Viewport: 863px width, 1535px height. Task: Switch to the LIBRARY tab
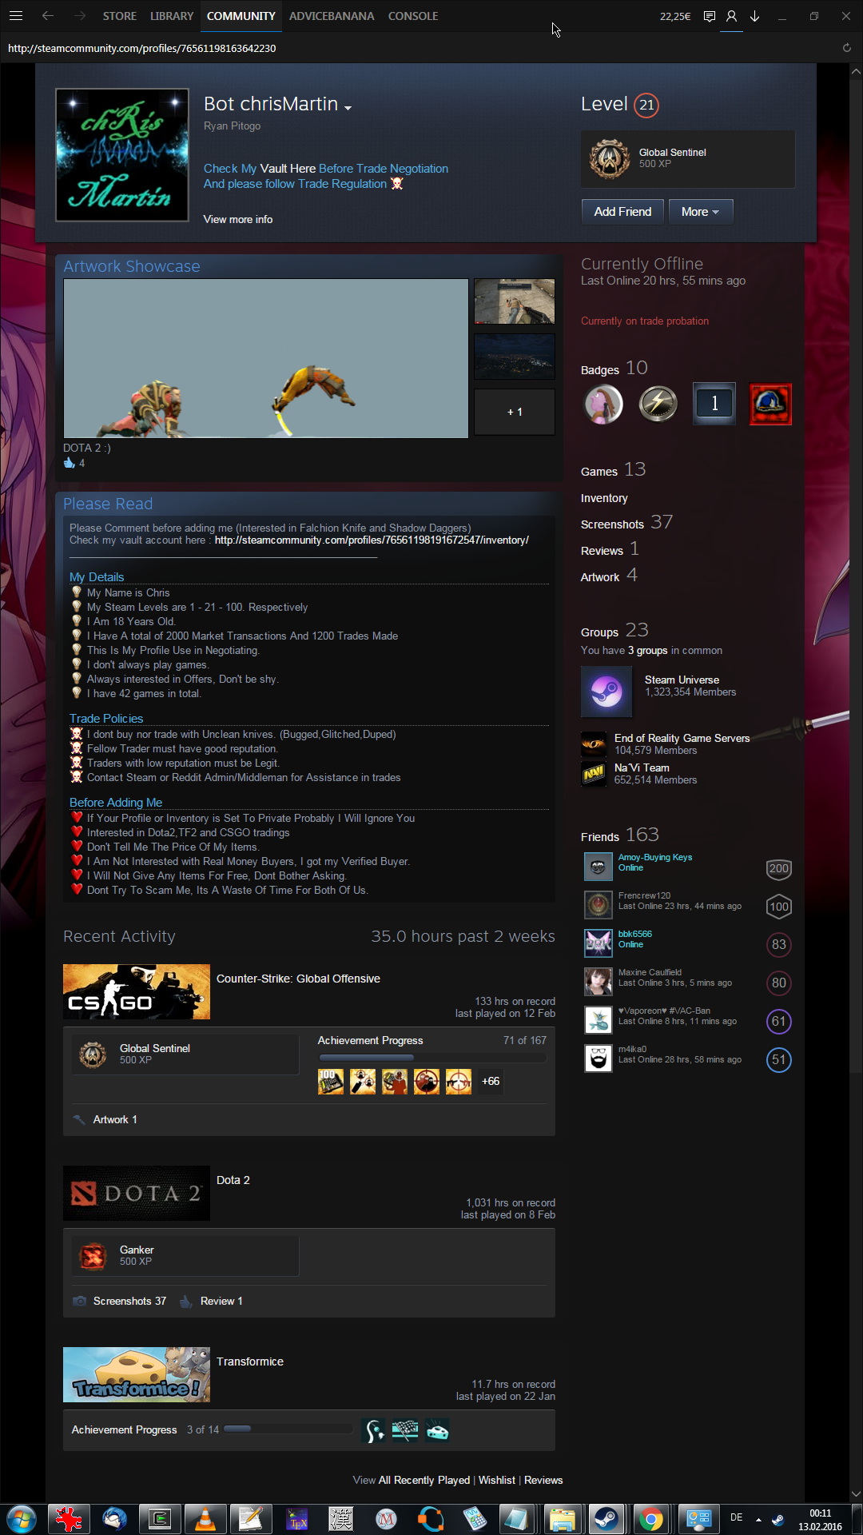tap(172, 16)
